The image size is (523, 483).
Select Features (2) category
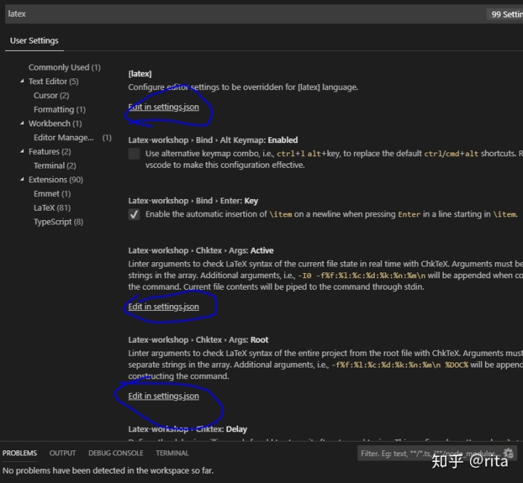[49, 152]
